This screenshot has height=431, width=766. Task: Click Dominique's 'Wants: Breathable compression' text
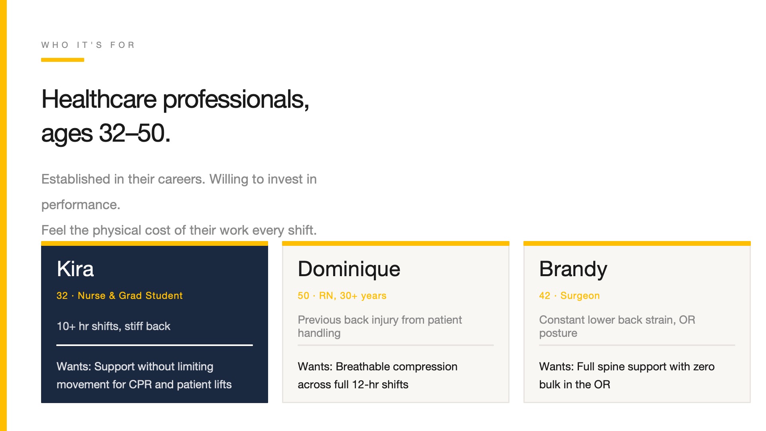pos(377,375)
